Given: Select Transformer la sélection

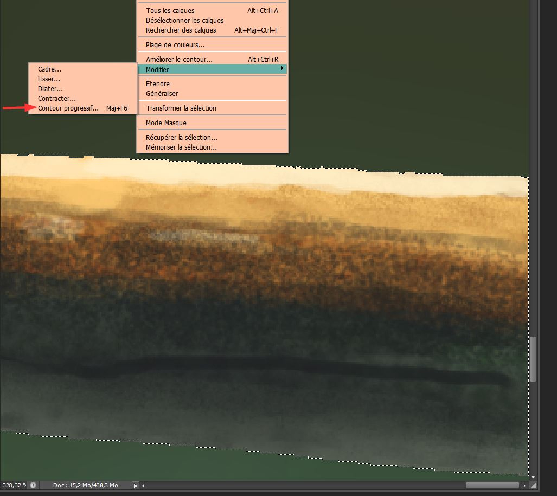Looking at the screenshot, I should [181, 108].
